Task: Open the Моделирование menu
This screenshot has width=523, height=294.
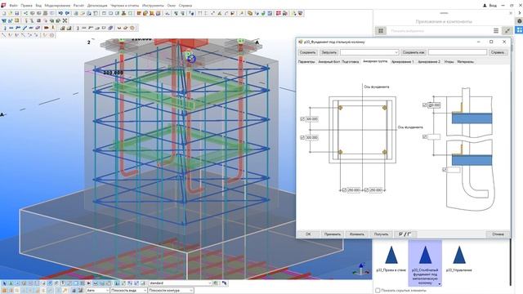Action: click(57, 6)
